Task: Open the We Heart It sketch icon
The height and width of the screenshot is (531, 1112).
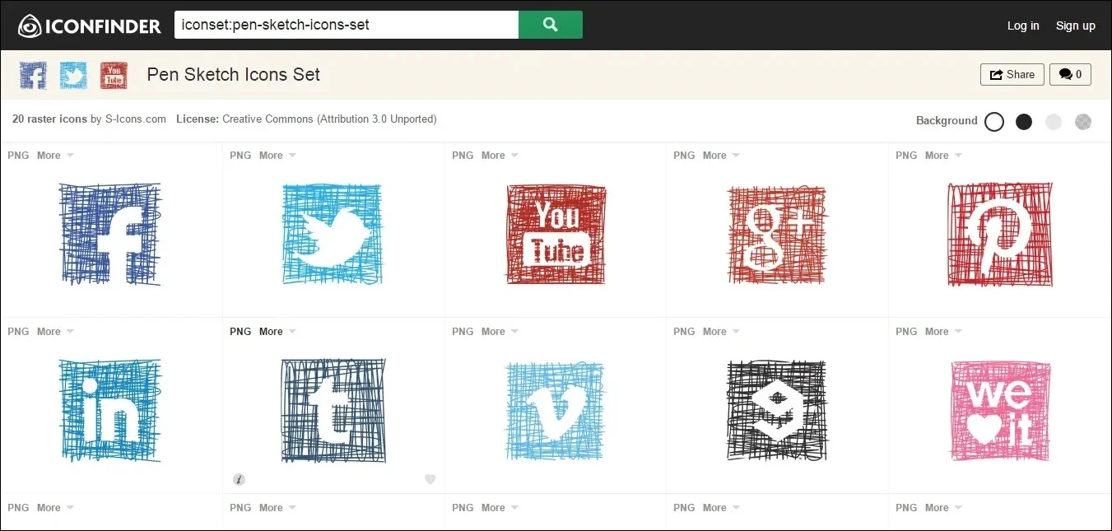Action: click(999, 409)
